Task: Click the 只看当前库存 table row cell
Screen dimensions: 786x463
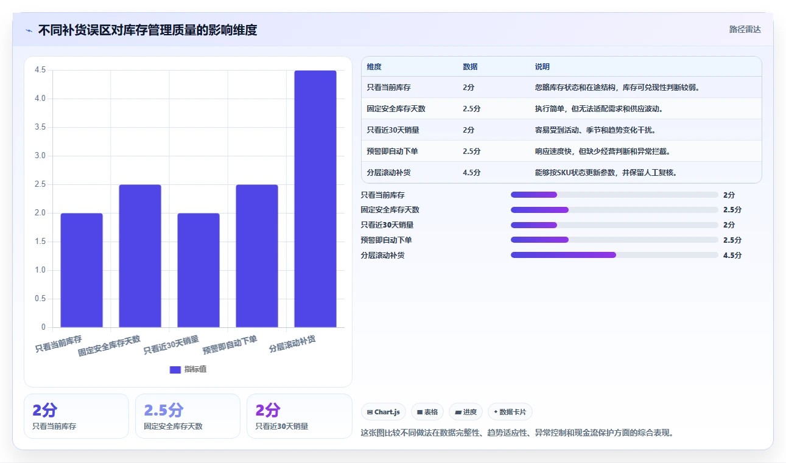Action: coord(389,88)
